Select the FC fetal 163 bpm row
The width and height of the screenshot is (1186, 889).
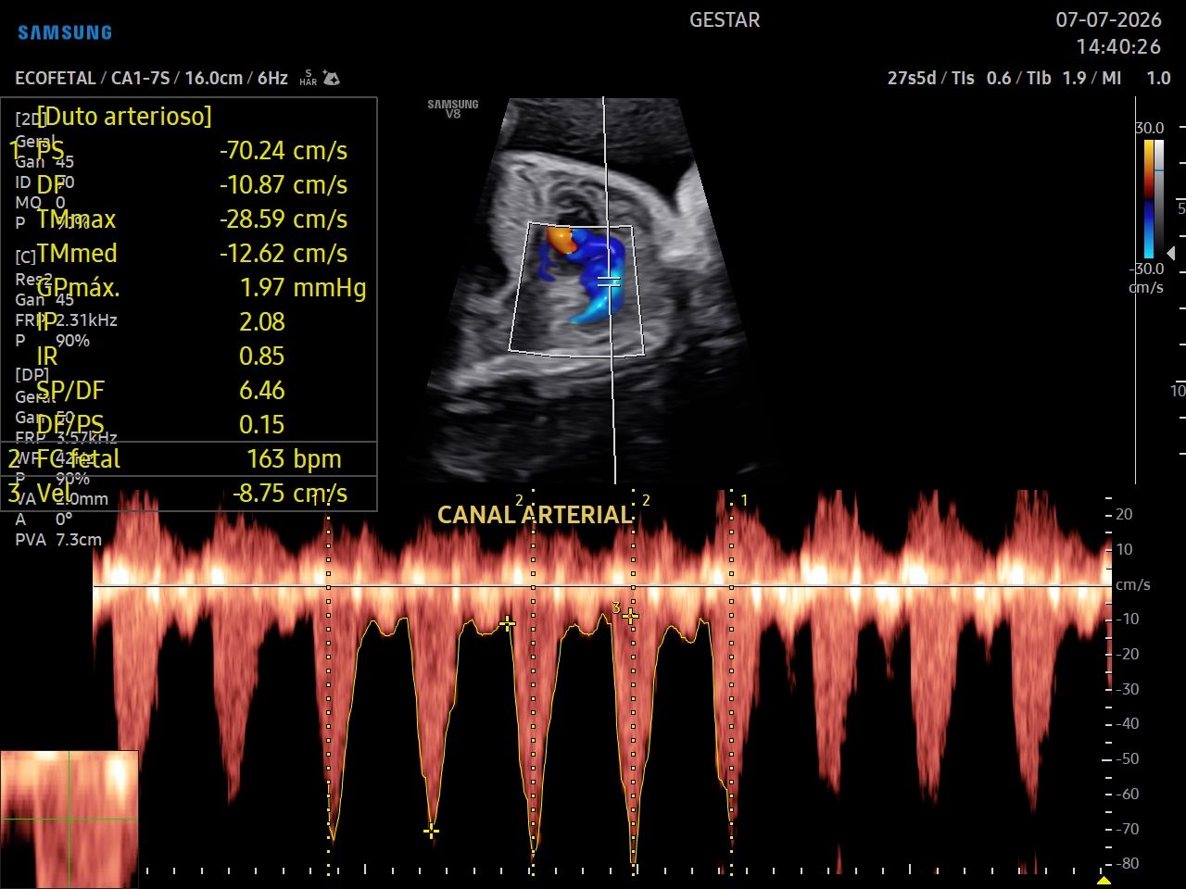(189, 459)
